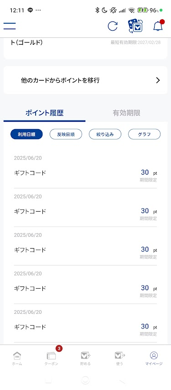Open 他のカードからポイントを移行 link

86,80
